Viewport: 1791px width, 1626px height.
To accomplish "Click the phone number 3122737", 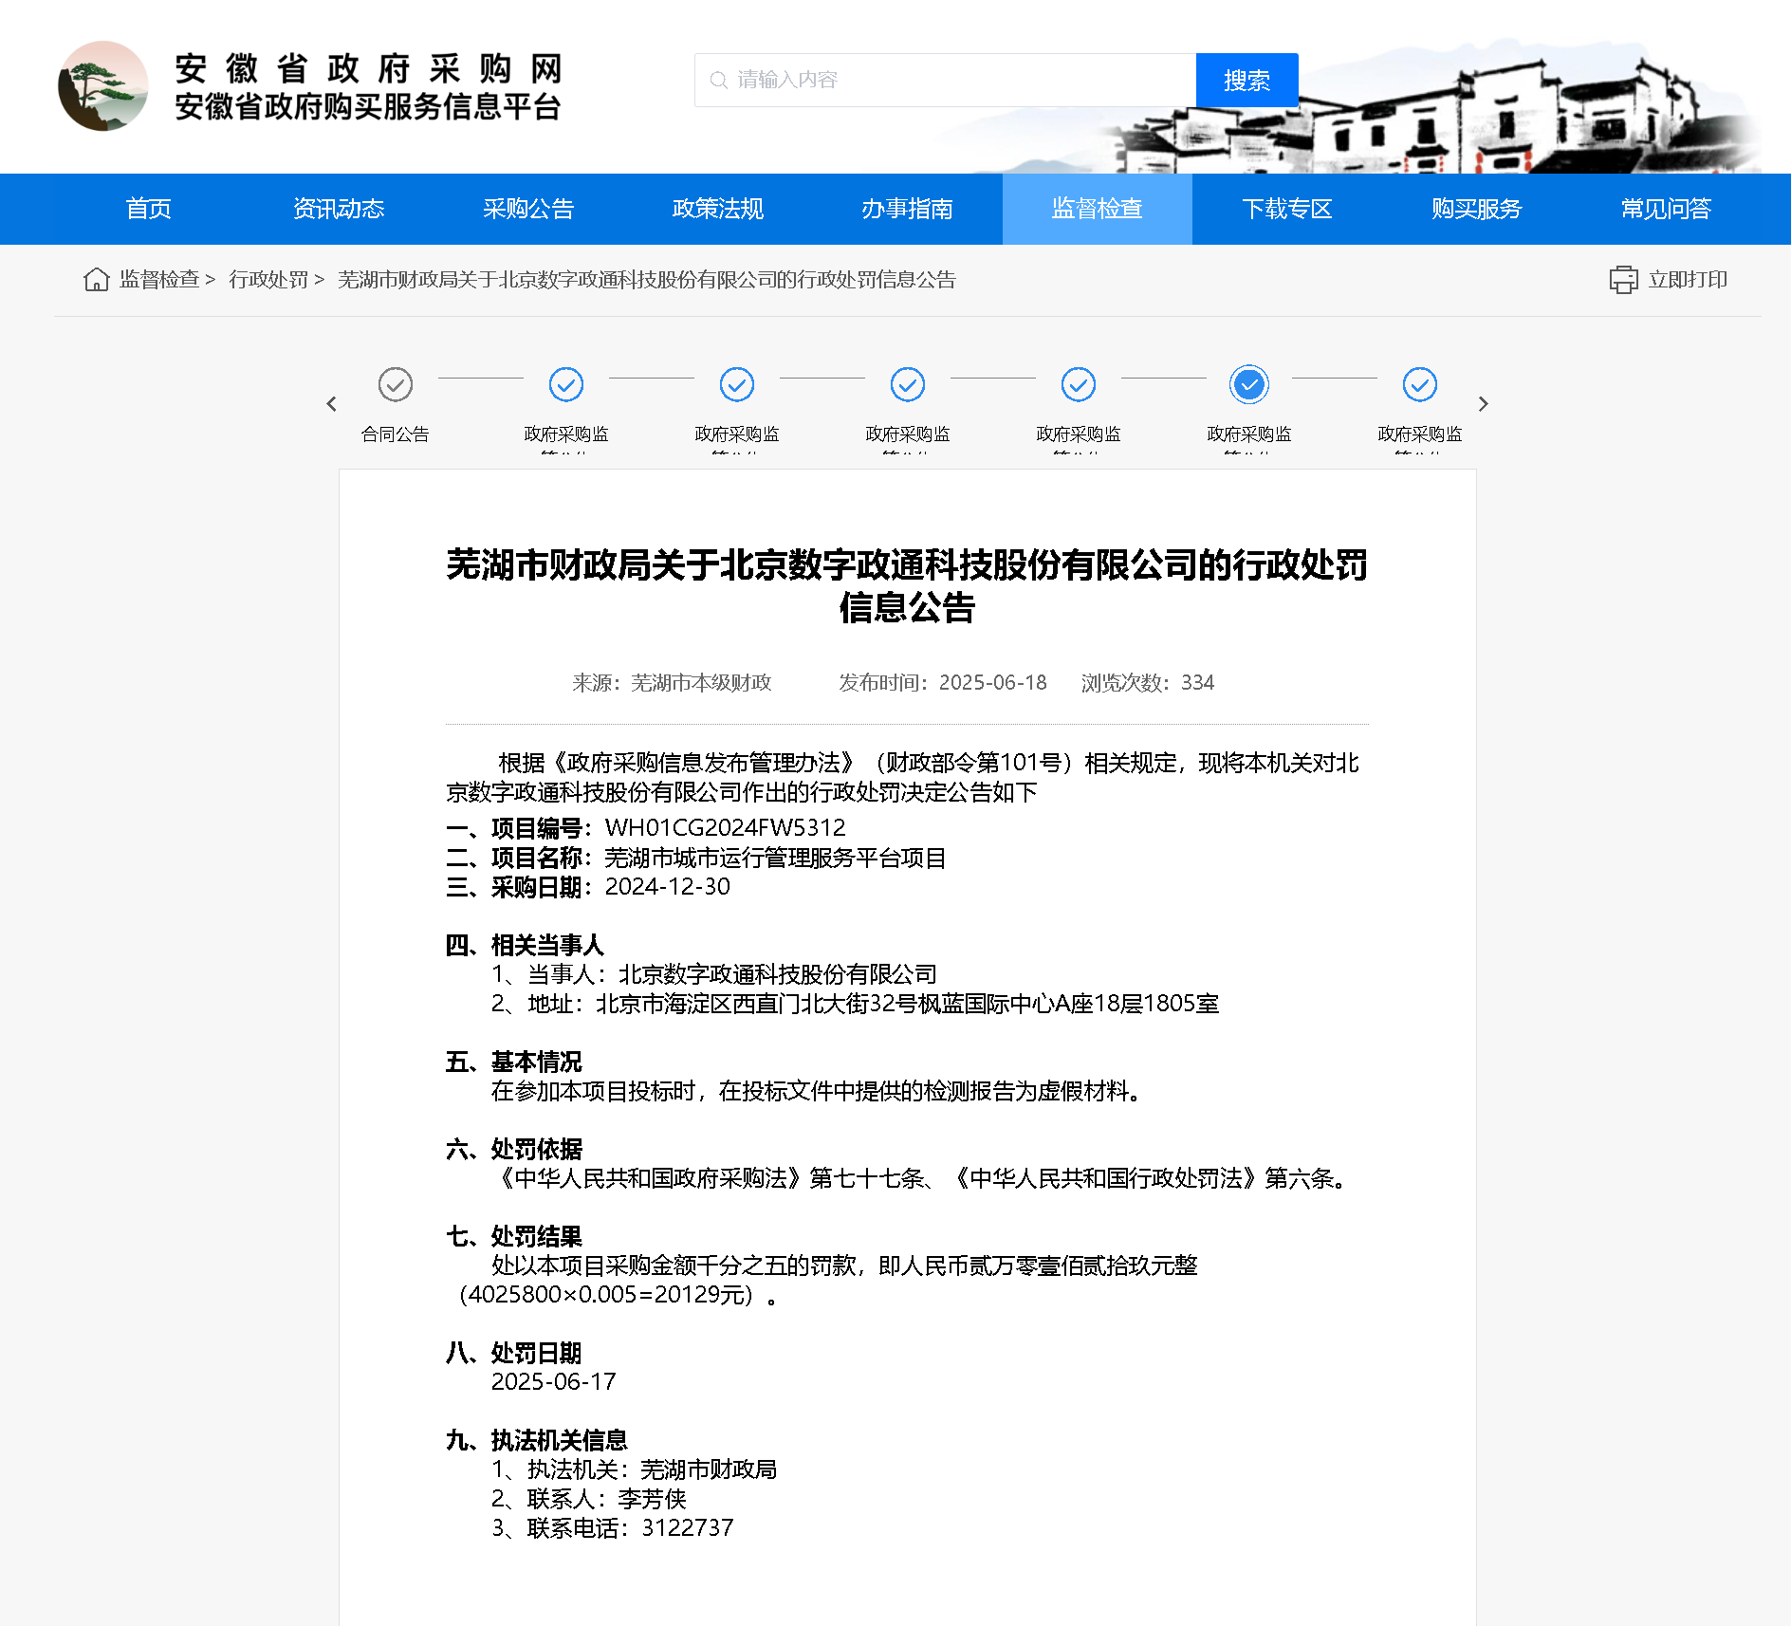I will pyautogui.click(x=688, y=1528).
